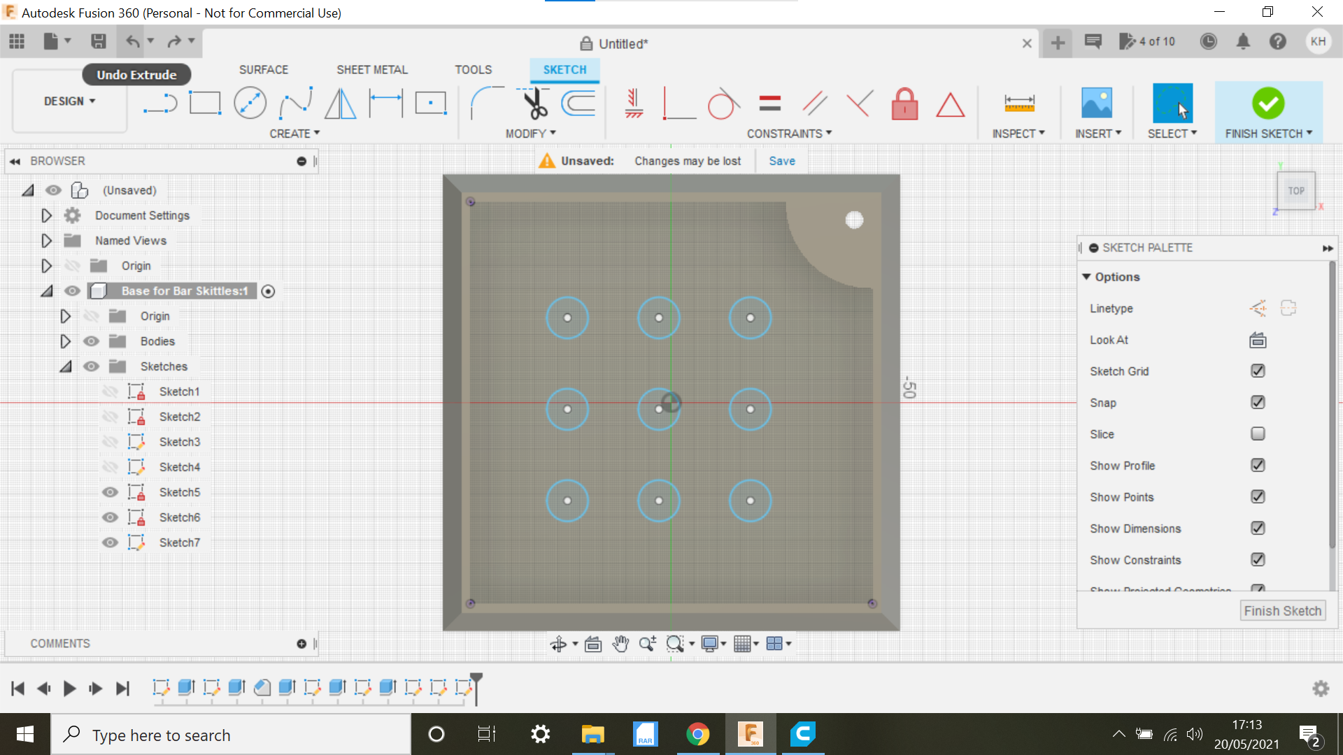Viewport: 1343px width, 755px height.
Task: Disable Show Constraints checkbox
Action: coord(1258,559)
